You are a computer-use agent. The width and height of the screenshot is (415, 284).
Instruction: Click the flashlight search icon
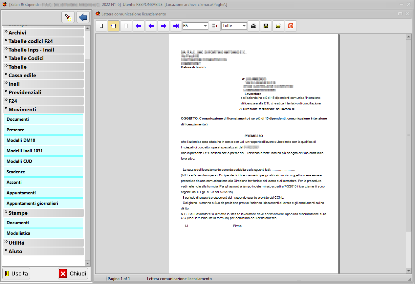(x=68, y=17)
